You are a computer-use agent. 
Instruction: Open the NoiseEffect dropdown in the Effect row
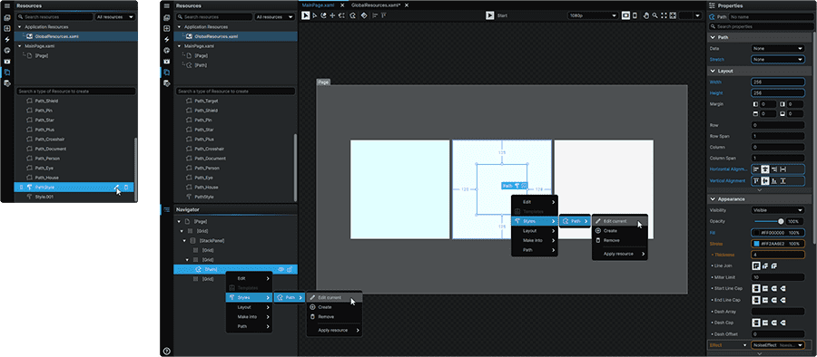(778, 345)
